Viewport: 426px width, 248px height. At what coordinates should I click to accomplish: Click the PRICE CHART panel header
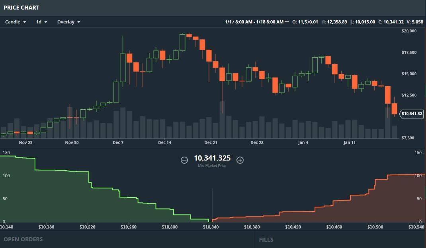[21, 8]
